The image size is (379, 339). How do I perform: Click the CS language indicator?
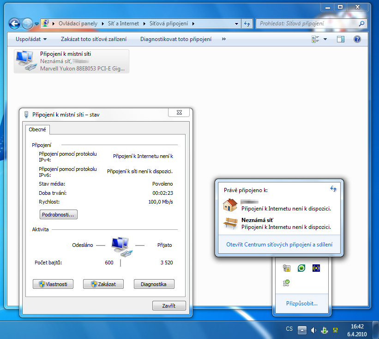point(289,329)
